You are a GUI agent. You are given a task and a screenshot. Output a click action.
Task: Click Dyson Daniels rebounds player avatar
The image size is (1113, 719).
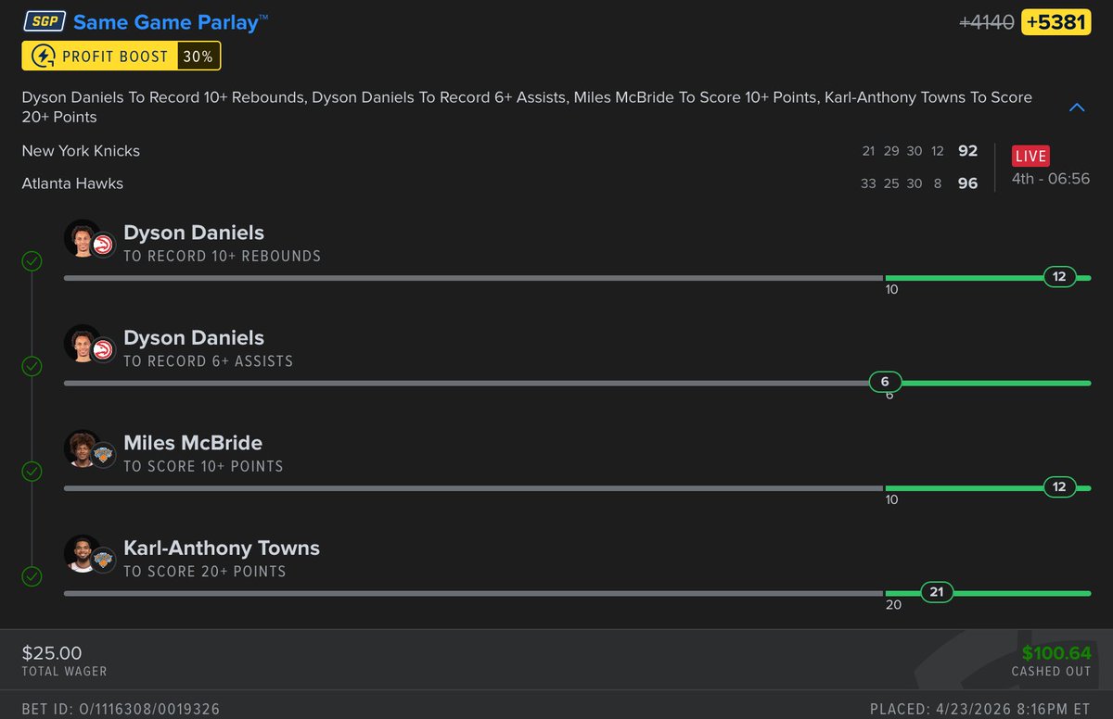click(x=82, y=238)
